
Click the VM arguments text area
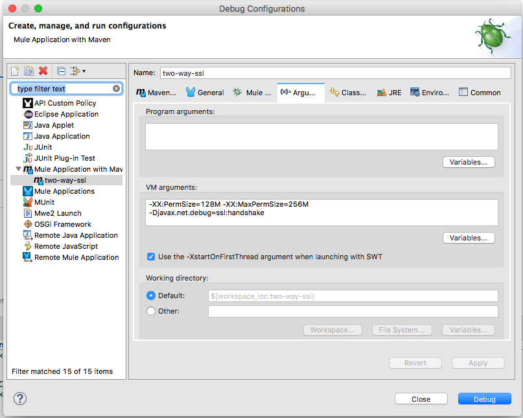321,213
